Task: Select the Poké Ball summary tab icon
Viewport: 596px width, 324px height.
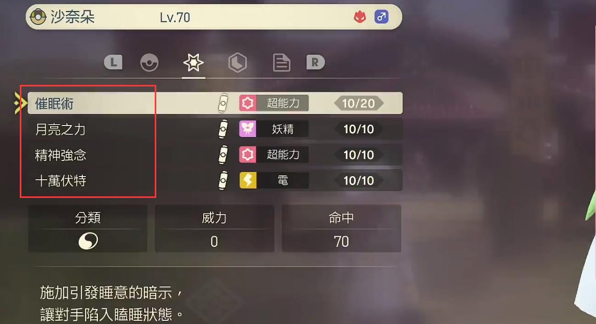Action: pyautogui.click(x=149, y=63)
